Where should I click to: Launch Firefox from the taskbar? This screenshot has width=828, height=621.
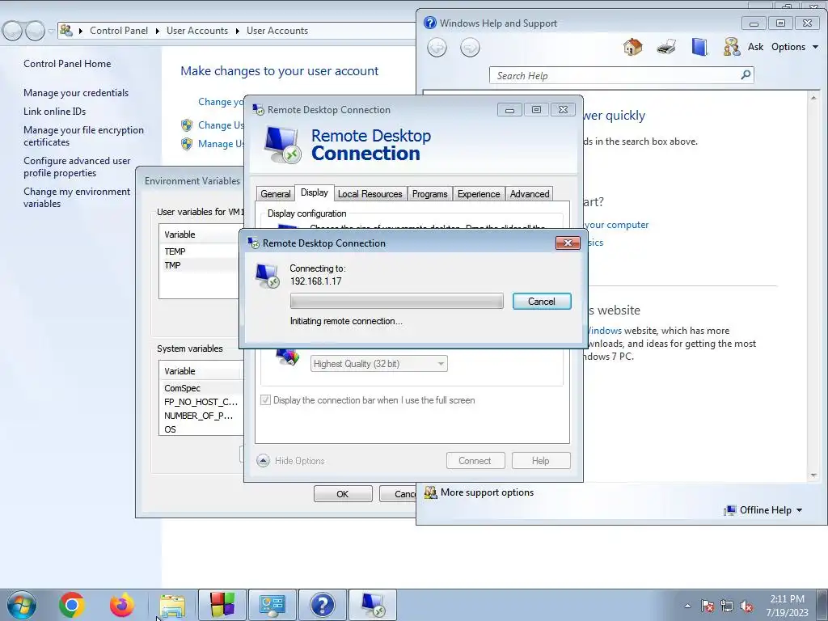pyautogui.click(x=121, y=605)
